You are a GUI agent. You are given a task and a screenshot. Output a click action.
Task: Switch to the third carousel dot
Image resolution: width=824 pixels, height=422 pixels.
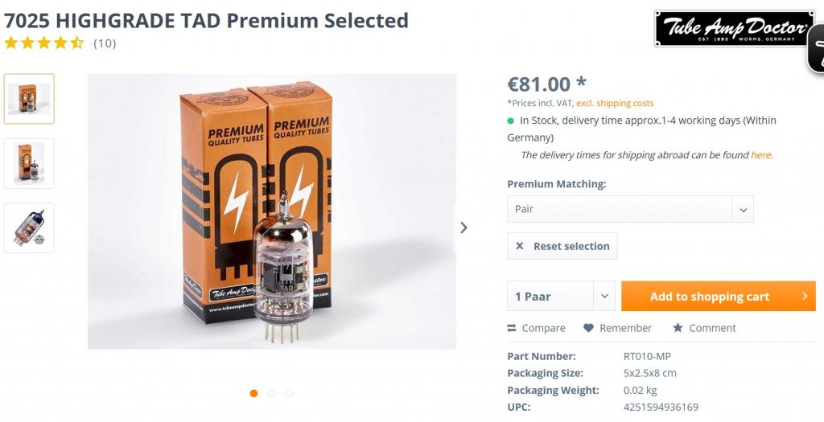[x=290, y=393]
